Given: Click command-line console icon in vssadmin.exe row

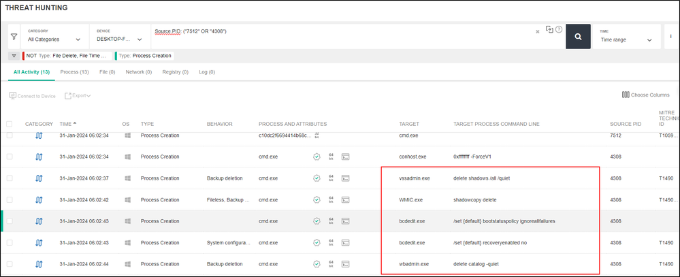Looking at the screenshot, I should coord(346,178).
